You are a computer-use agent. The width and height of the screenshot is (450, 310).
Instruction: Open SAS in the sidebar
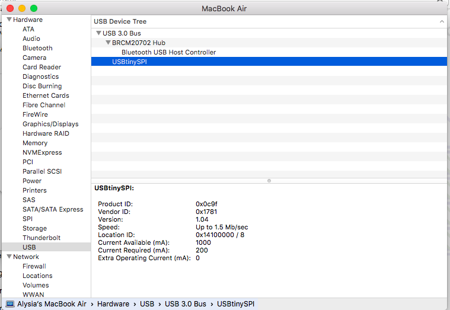(x=29, y=200)
